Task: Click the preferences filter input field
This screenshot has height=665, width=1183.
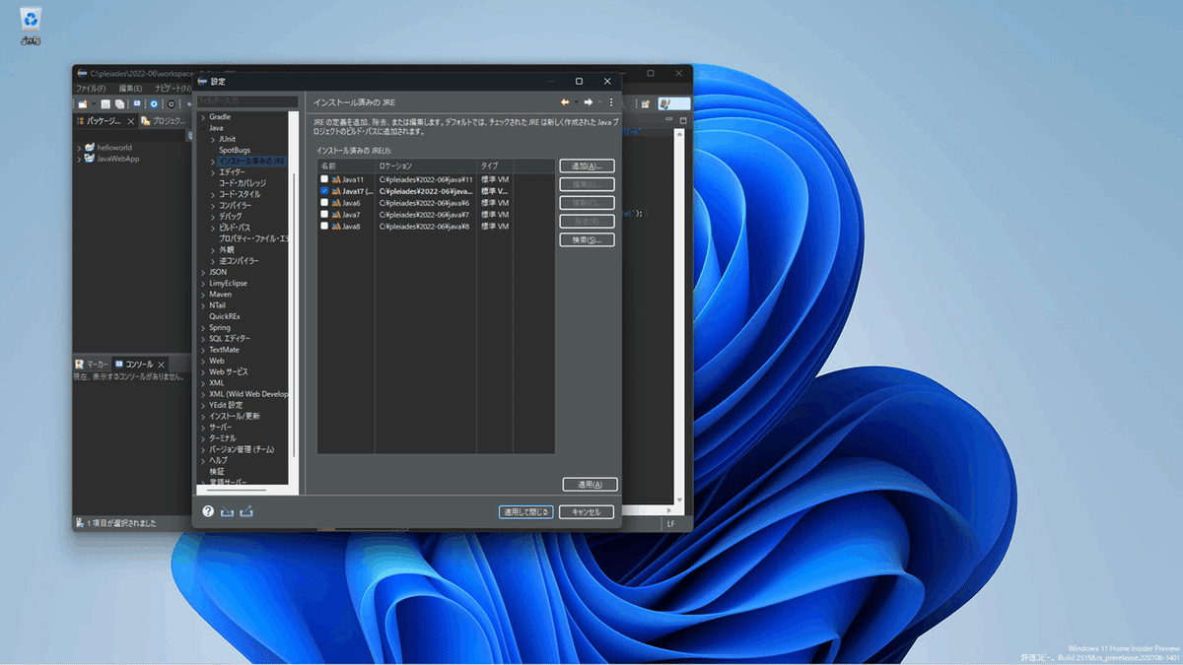Action: [x=246, y=101]
